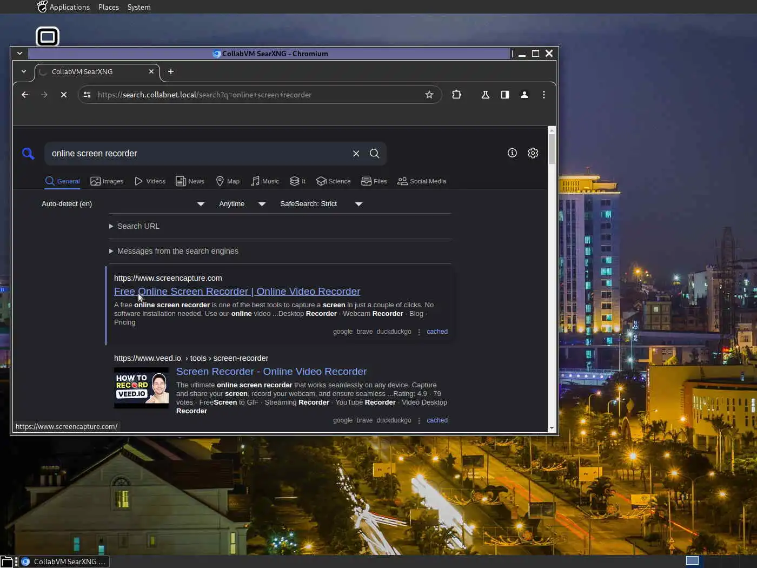
Task: Open the Chromium three-dot menu
Action: tap(544, 95)
